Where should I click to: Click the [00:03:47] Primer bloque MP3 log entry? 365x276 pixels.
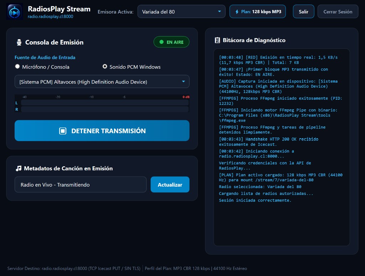[273, 72]
